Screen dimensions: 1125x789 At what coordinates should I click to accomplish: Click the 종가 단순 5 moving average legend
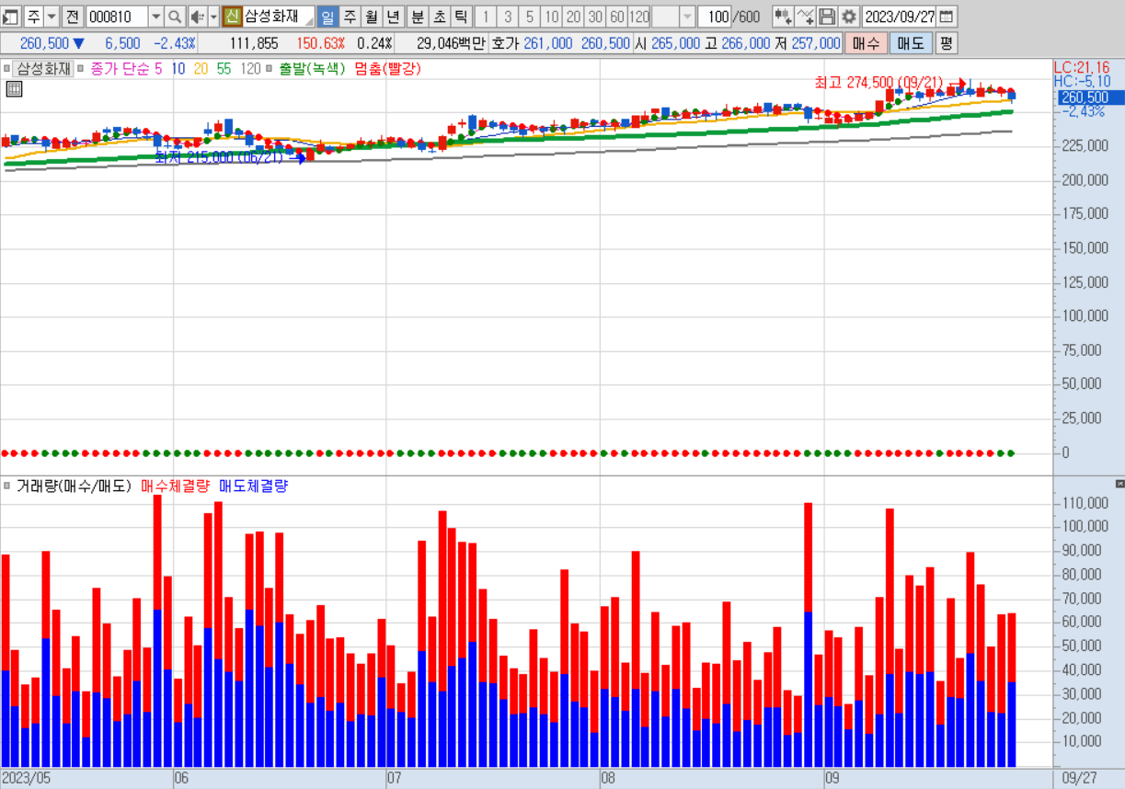click(x=126, y=68)
